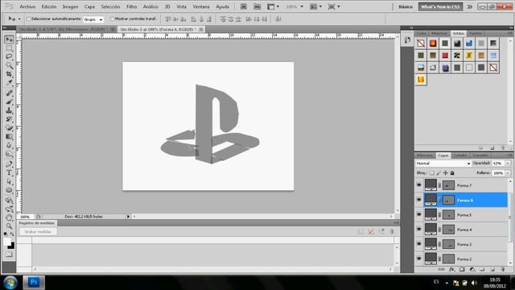Open the Screen Mode dropdown
The width and height of the screenshot is (515, 290).
334,6
